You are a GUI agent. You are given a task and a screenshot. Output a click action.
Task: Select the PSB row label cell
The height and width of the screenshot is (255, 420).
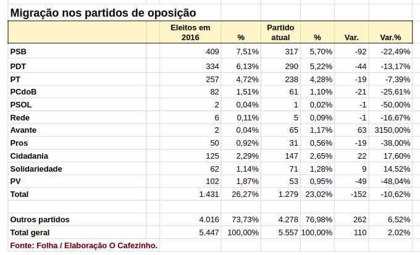point(19,52)
